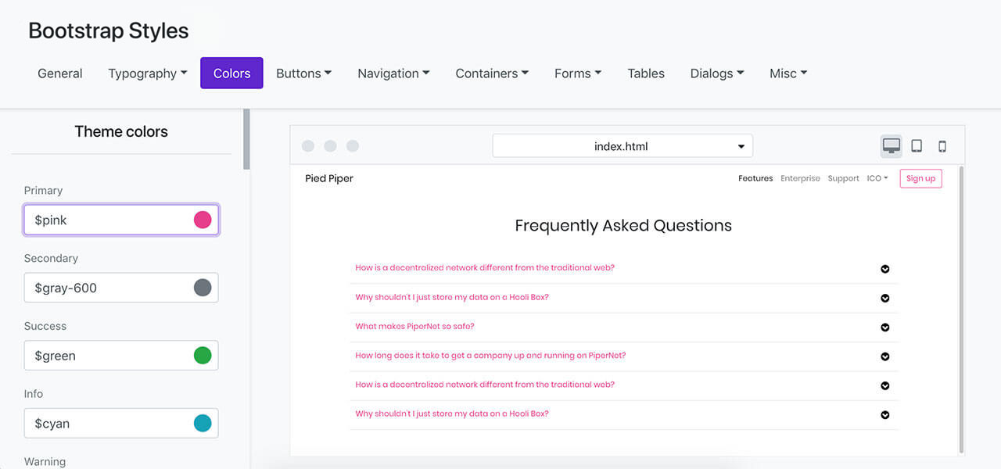Click the Sign up button
The width and height of the screenshot is (1001, 469).
[920, 178]
